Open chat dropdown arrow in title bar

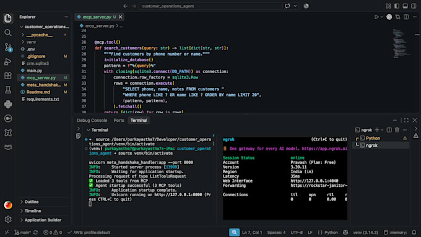tap(295, 6)
